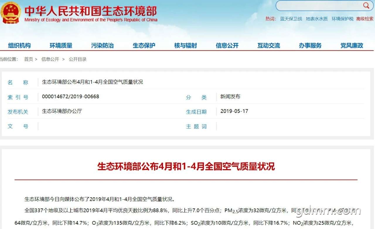Click the 新闻发布 category value

(x=230, y=96)
